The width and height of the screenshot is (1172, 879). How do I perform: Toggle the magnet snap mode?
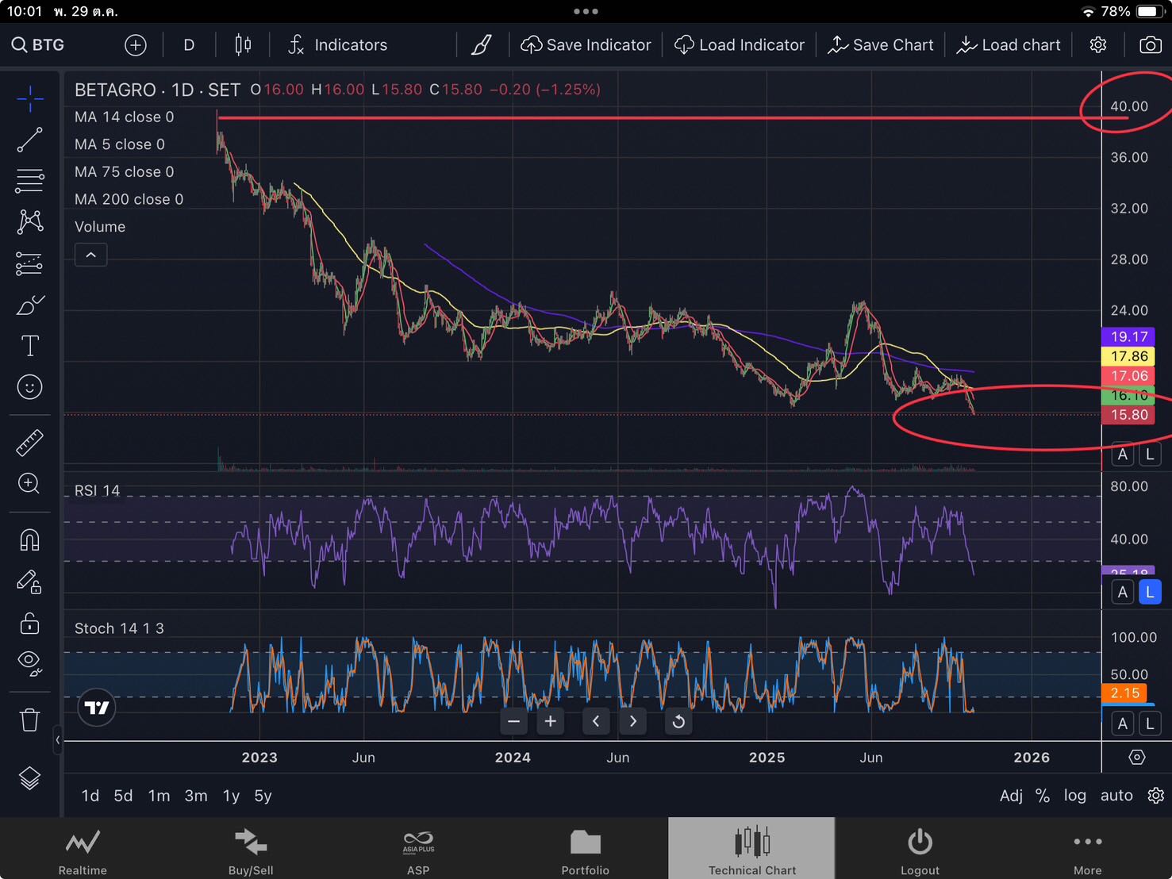[x=29, y=540]
